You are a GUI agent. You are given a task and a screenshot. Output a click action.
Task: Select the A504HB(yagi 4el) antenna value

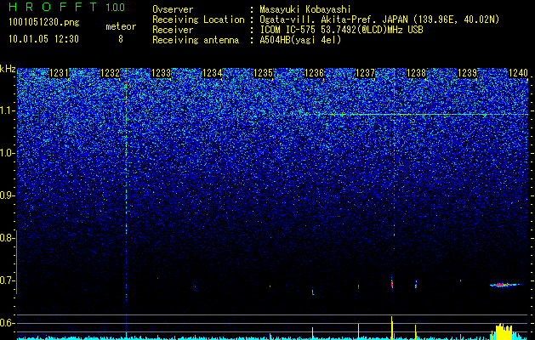click(300, 40)
